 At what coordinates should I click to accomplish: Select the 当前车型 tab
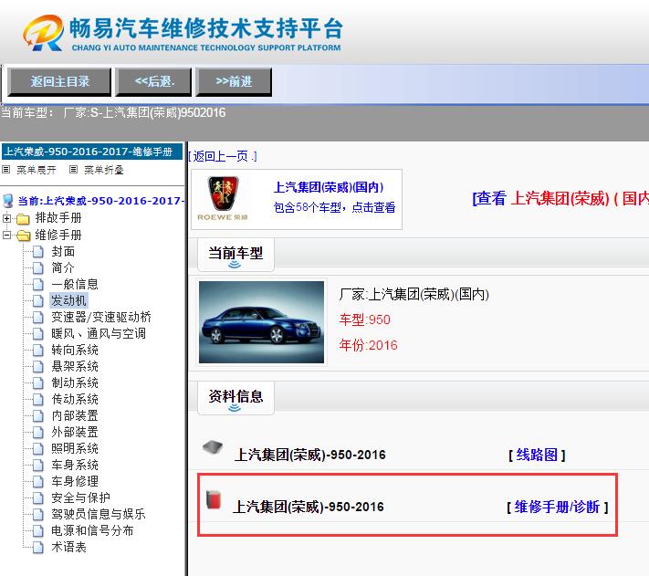[236, 255]
